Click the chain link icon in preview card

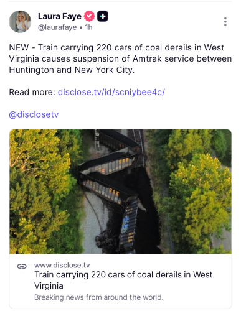[x=22, y=266]
